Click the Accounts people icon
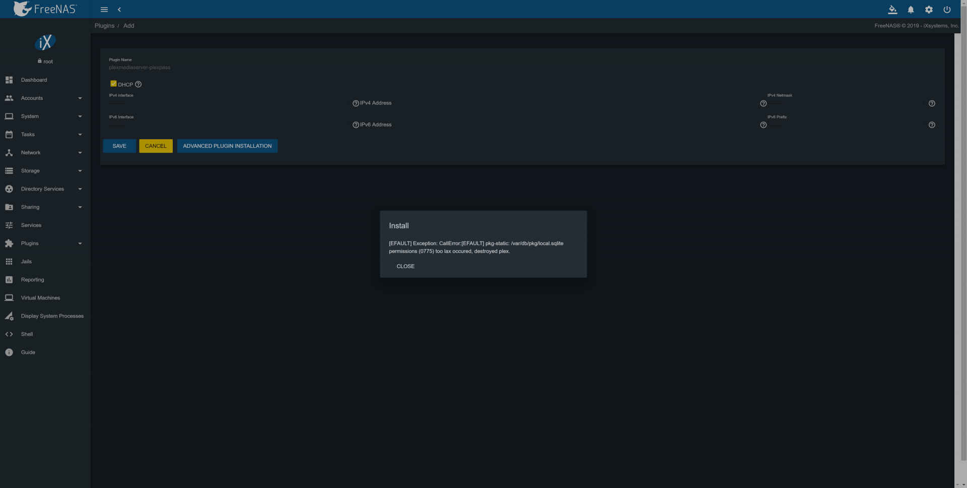The width and height of the screenshot is (967, 488). click(9, 98)
